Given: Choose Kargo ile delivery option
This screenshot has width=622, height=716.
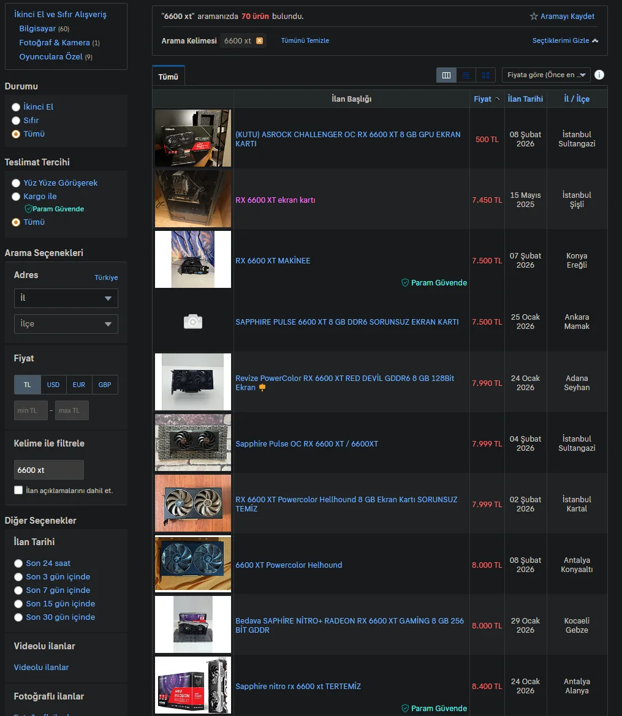Looking at the screenshot, I should [16, 197].
